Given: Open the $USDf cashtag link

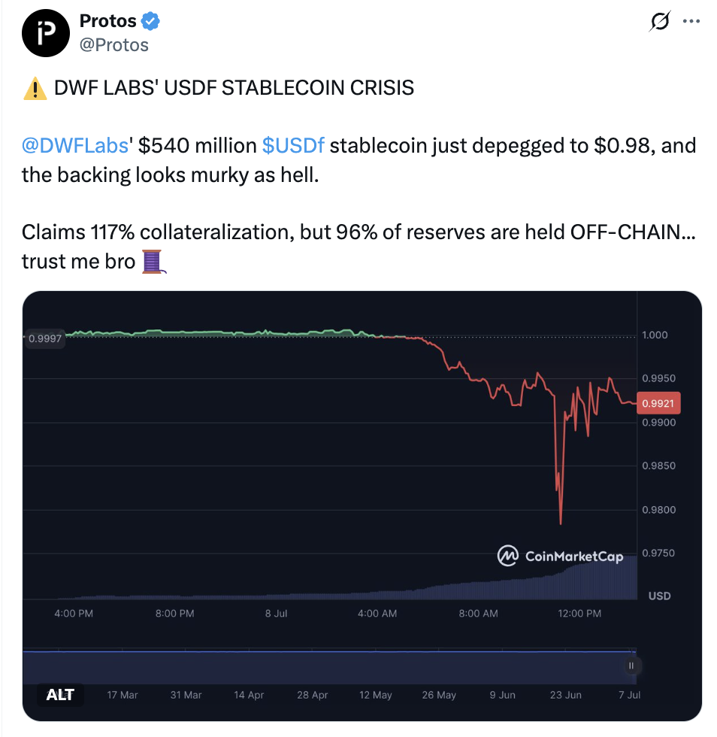Looking at the screenshot, I should click(x=293, y=146).
